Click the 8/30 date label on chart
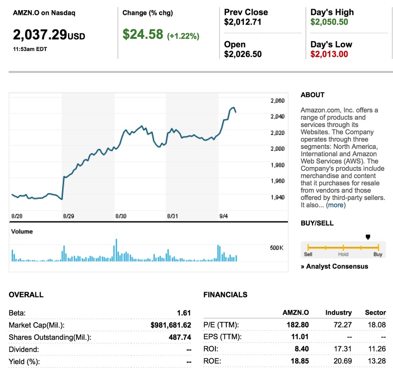 [x=121, y=216]
